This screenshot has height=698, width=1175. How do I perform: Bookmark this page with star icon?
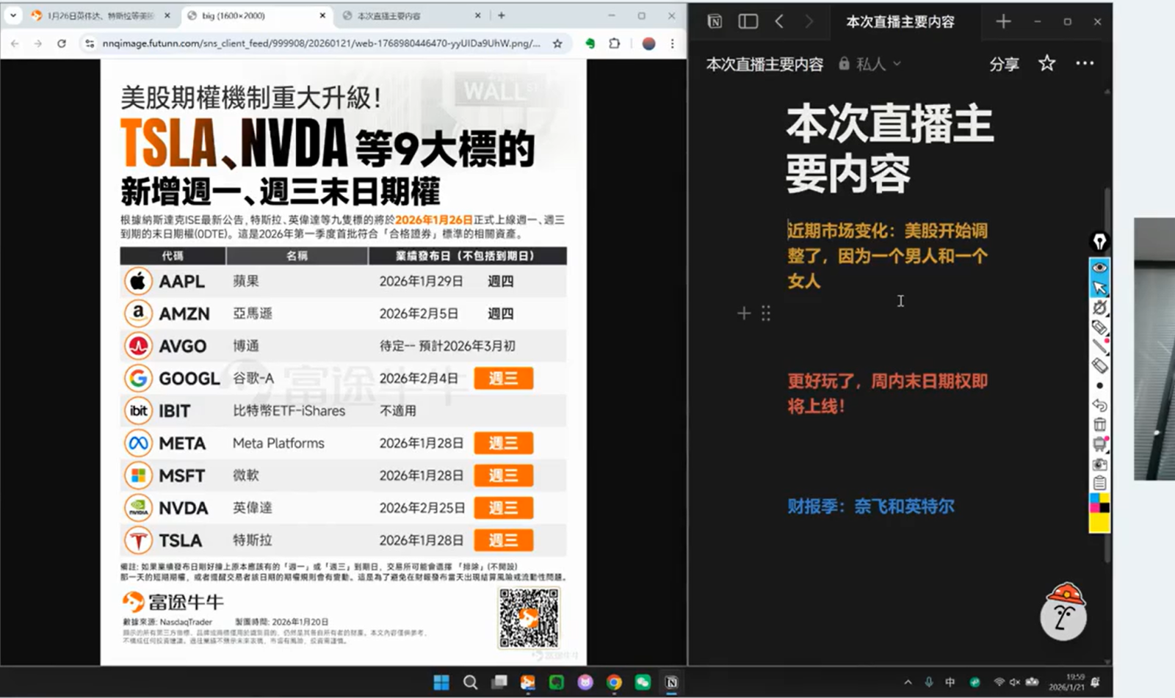557,43
